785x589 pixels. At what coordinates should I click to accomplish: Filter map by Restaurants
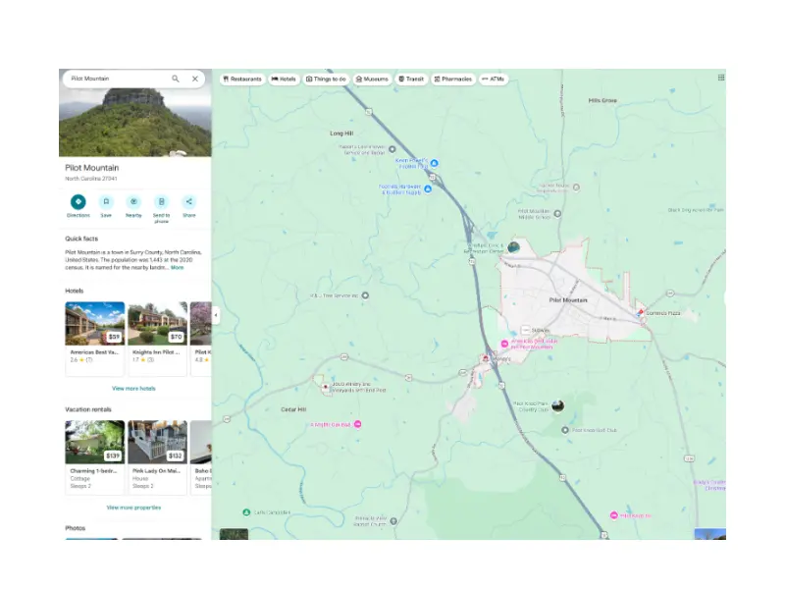(242, 79)
